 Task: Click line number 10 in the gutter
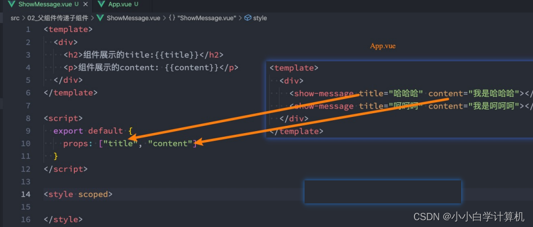26,144
